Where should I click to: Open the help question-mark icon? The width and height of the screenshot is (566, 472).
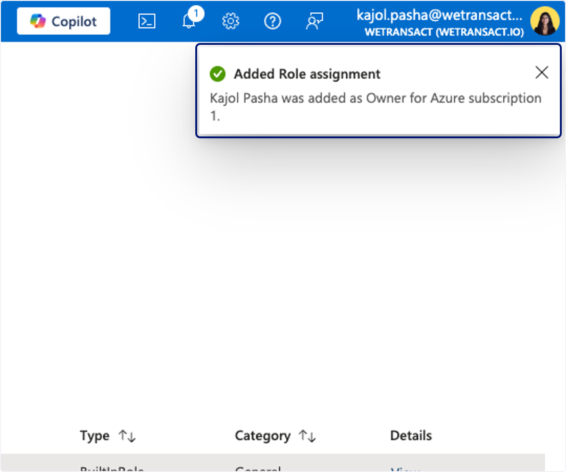(273, 21)
